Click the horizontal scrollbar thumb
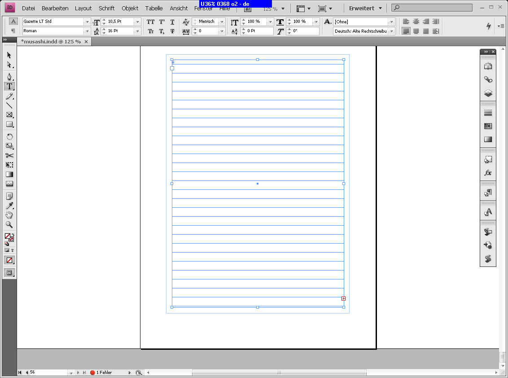This screenshot has height=378, width=508. [x=279, y=373]
